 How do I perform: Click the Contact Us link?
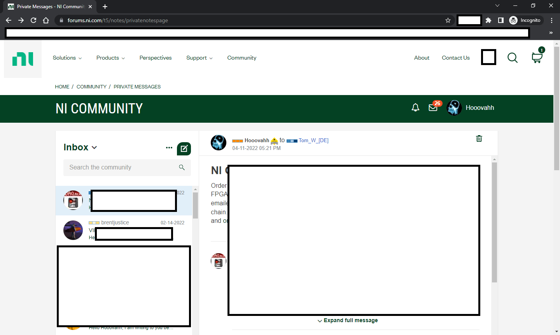coord(455,58)
